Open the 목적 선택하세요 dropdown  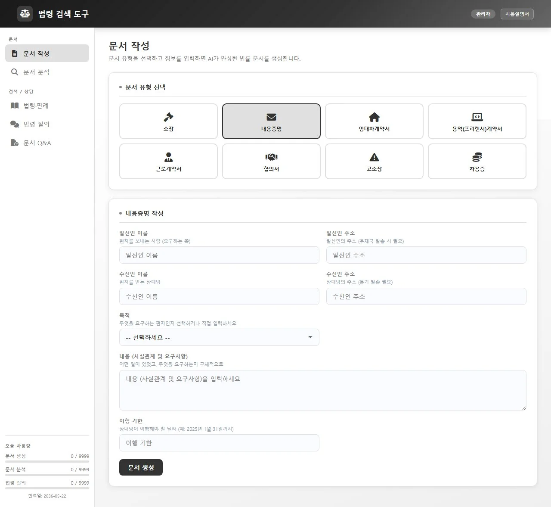coord(219,337)
